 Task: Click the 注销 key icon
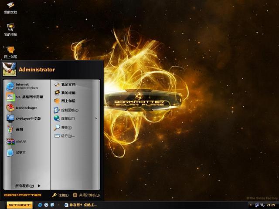tap(54, 195)
